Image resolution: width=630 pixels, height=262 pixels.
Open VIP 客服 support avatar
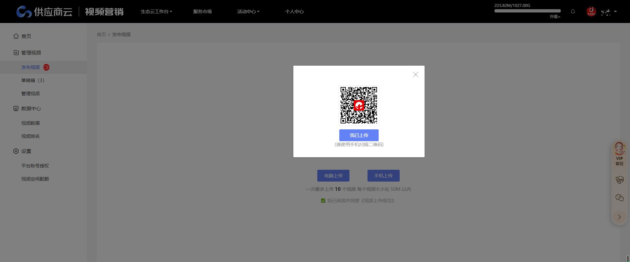click(x=619, y=149)
